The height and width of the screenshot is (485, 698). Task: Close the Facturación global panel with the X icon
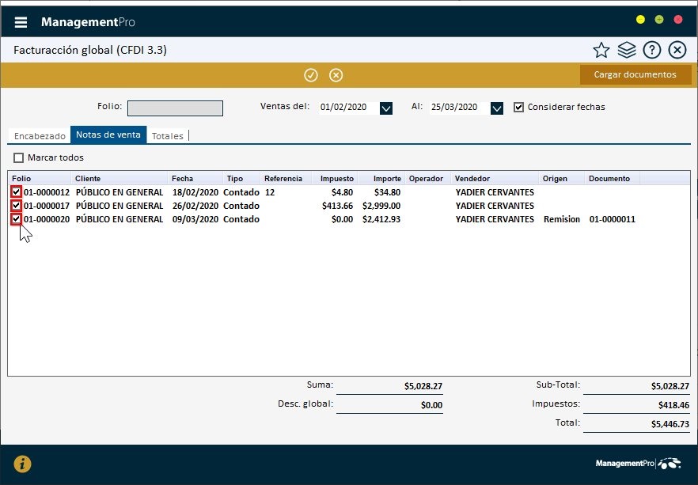[x=677, y=50]
